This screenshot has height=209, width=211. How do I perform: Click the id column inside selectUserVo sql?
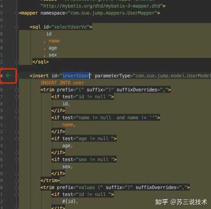click(49, 34)
